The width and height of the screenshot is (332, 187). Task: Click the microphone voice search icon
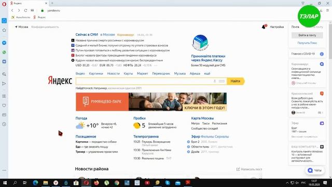tap(215, 81)
